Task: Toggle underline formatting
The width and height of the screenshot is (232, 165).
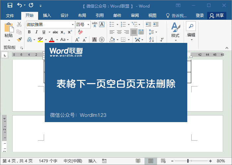Action: (44, 32)
